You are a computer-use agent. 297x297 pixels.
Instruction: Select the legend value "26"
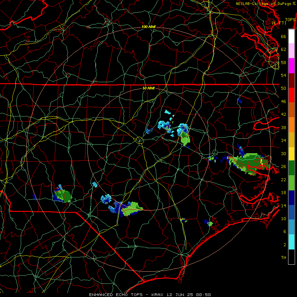[283, 167]
